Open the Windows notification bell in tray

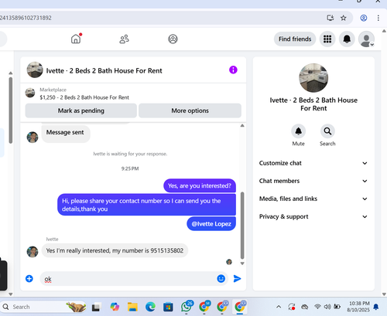[x=376, y=307]
